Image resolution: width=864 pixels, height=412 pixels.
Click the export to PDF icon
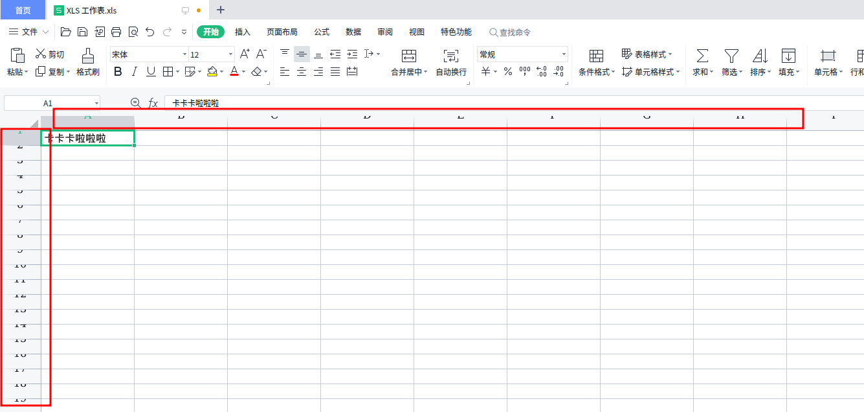point(100,32)
